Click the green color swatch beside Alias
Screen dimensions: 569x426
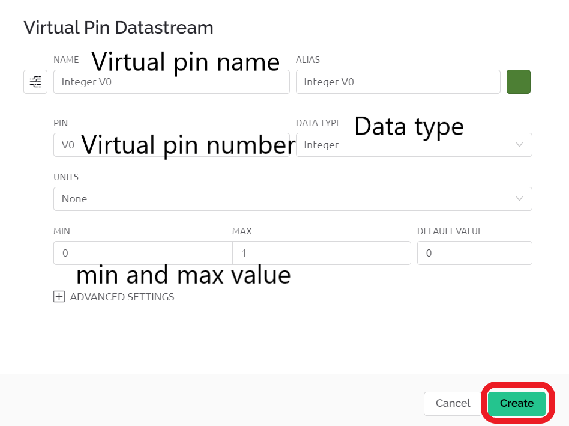point(518,82)
